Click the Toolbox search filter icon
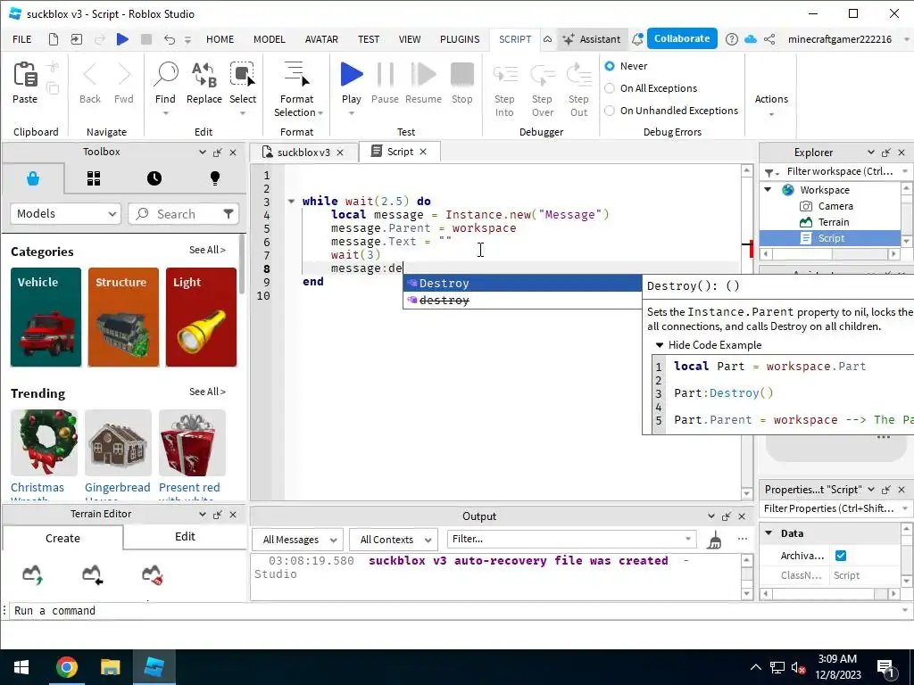The height and width of the screenshot is (685, 914). [228, 214]
